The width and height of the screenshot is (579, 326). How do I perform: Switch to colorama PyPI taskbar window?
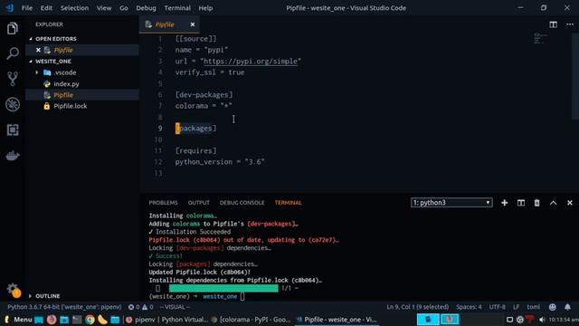pyautogui.click(x=252, y=320)
